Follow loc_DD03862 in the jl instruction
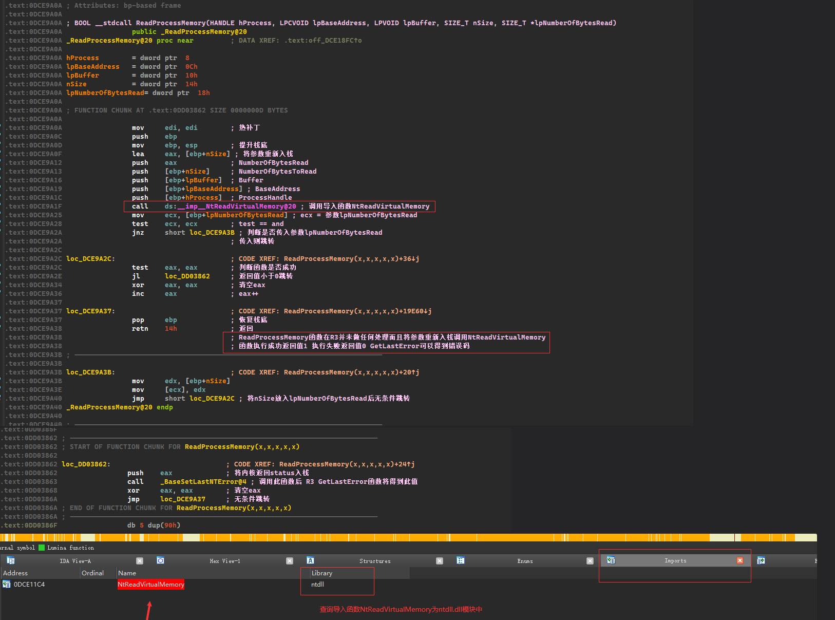 187,276
